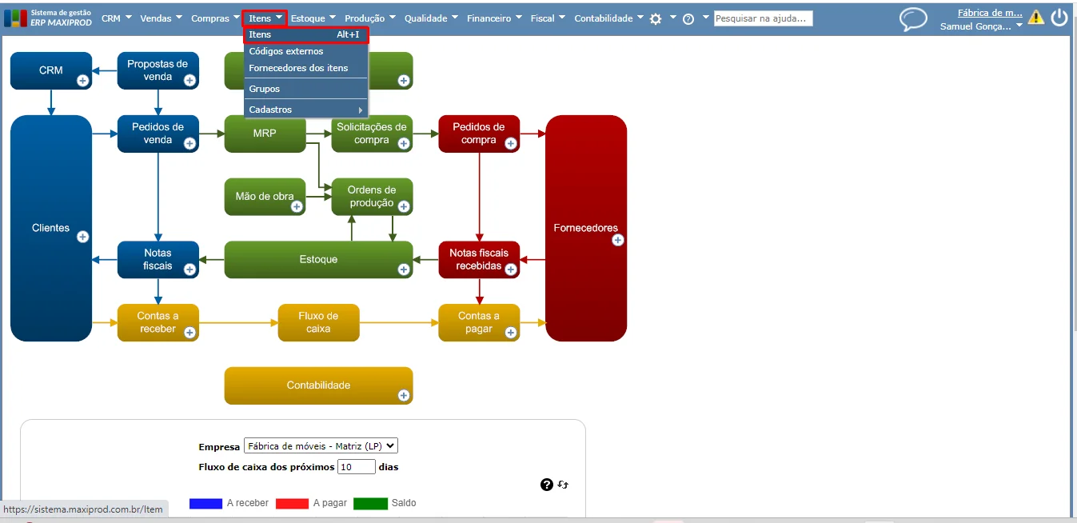
Task: Click the Fábrica de m... company link
Action: coord(990,13)
